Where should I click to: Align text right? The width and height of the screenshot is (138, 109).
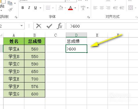click(108, 8)
